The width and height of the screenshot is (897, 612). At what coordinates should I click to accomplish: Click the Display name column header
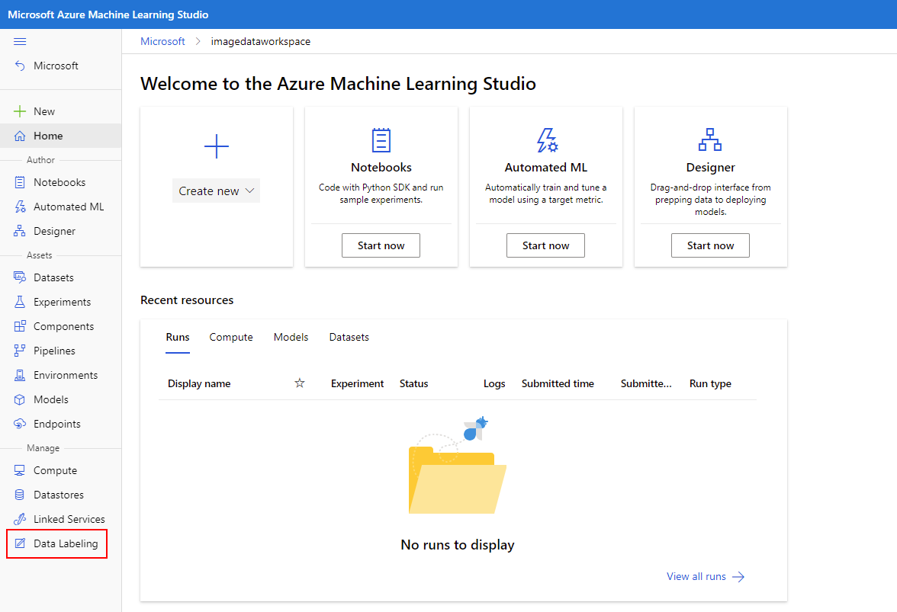click(199, 383)
